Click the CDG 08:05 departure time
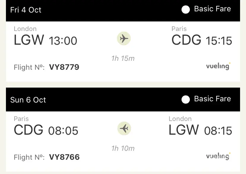Viewport: 246px width, 174px height. tap(63, 130)
